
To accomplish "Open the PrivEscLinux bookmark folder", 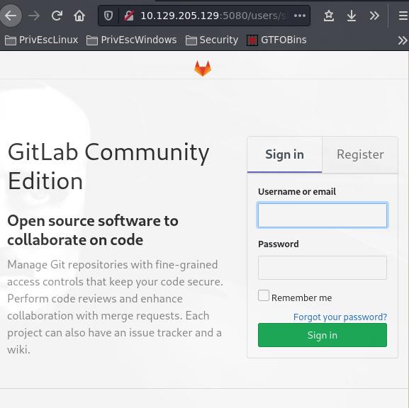I will coord(42,40).
